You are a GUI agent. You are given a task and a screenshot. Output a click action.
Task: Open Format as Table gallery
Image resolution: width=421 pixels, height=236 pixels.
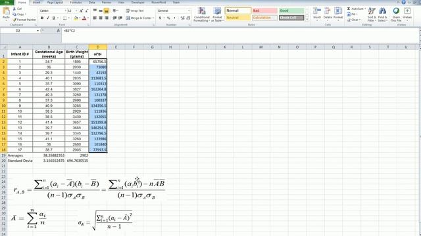pos(217,14)
